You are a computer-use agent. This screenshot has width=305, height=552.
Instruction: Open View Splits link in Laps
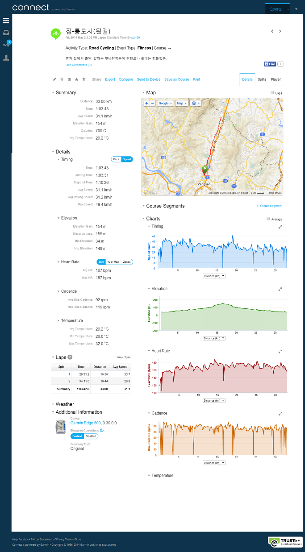point(124,357)
